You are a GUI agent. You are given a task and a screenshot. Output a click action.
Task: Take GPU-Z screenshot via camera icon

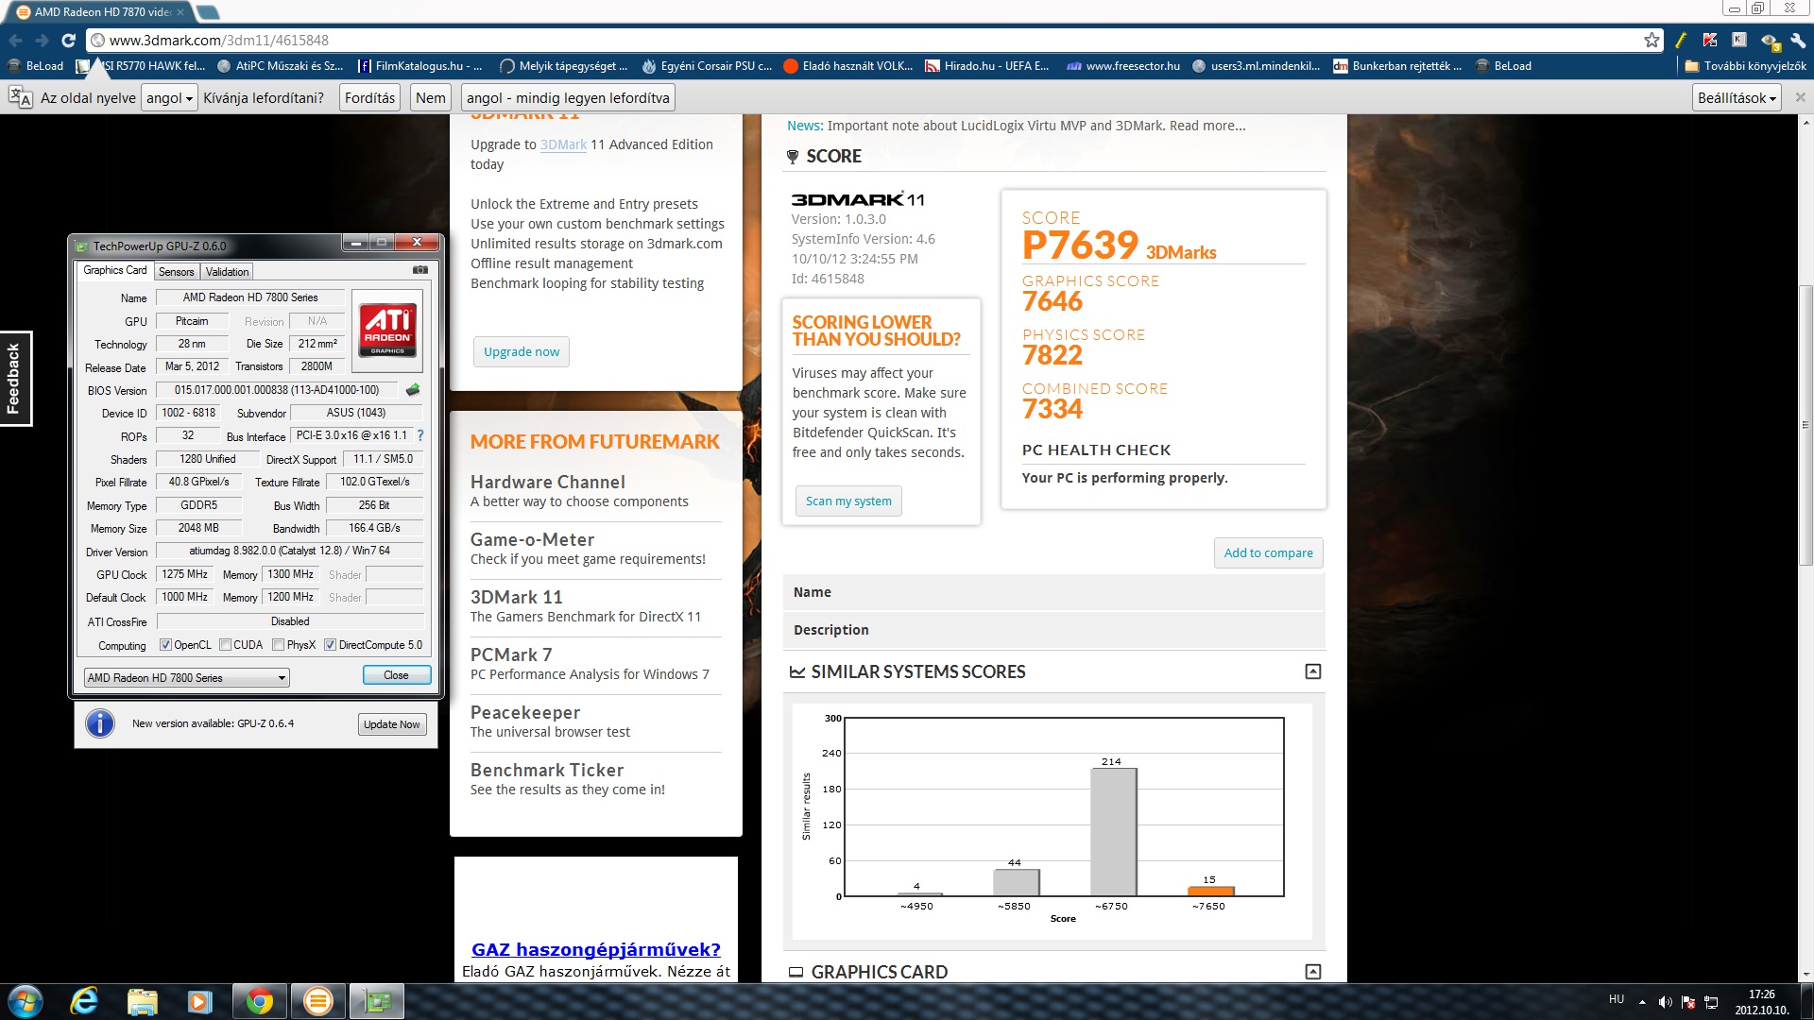420,270
